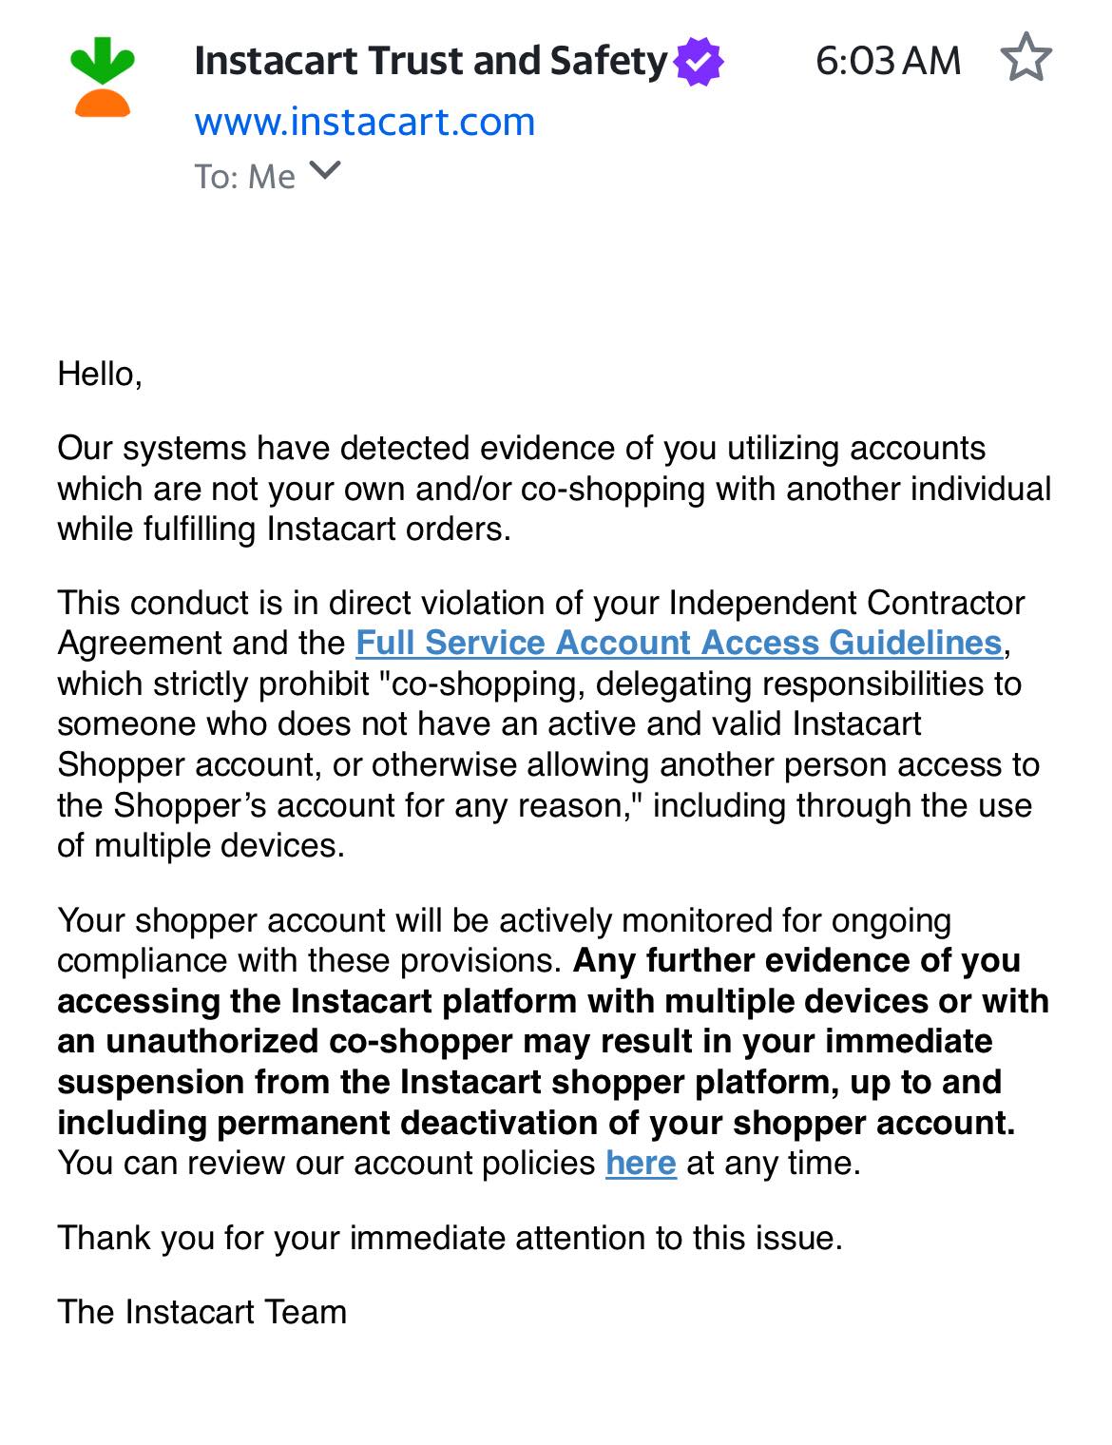Tap the purple verified sender badge

click(x=699, y=62)
